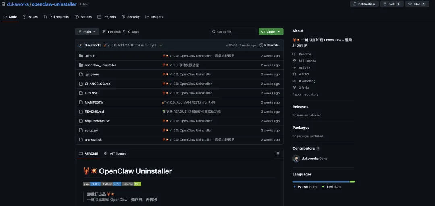Open uninstall.sh file
The image size is (435, 206).
coord(93,140)
